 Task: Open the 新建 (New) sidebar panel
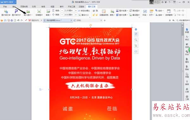click(187, 31)
